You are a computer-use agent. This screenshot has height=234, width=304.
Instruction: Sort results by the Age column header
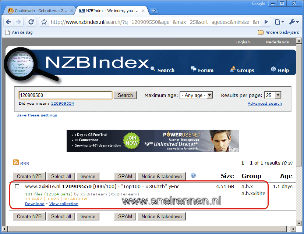coord(286,176)
